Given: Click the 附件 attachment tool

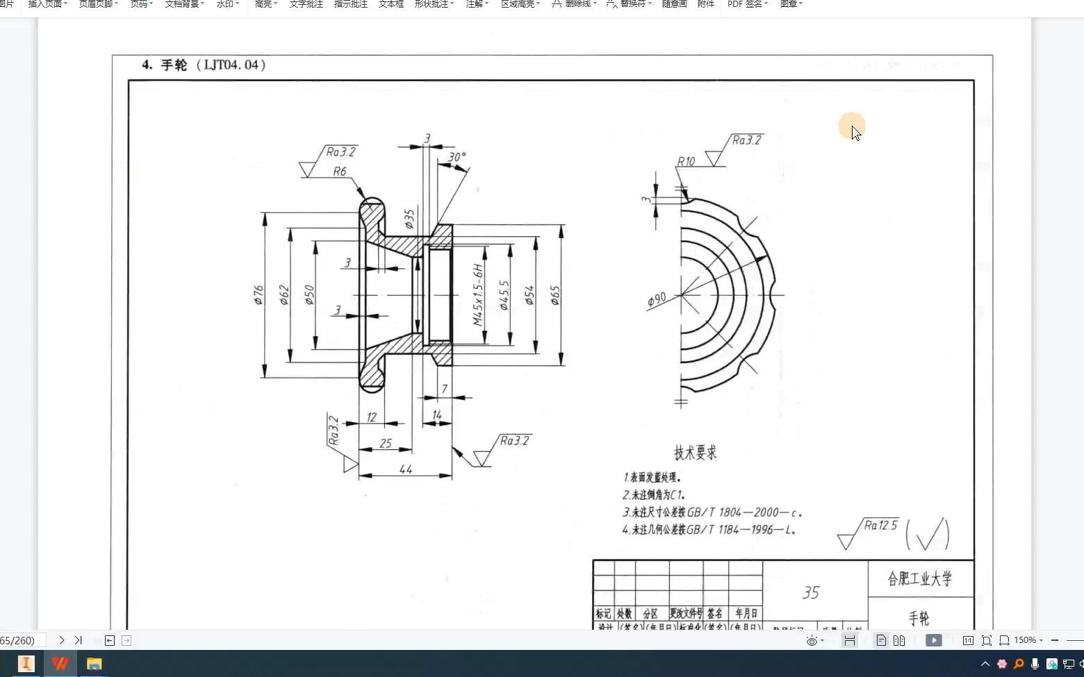Looking at the screenshot, I should (706, 4).
